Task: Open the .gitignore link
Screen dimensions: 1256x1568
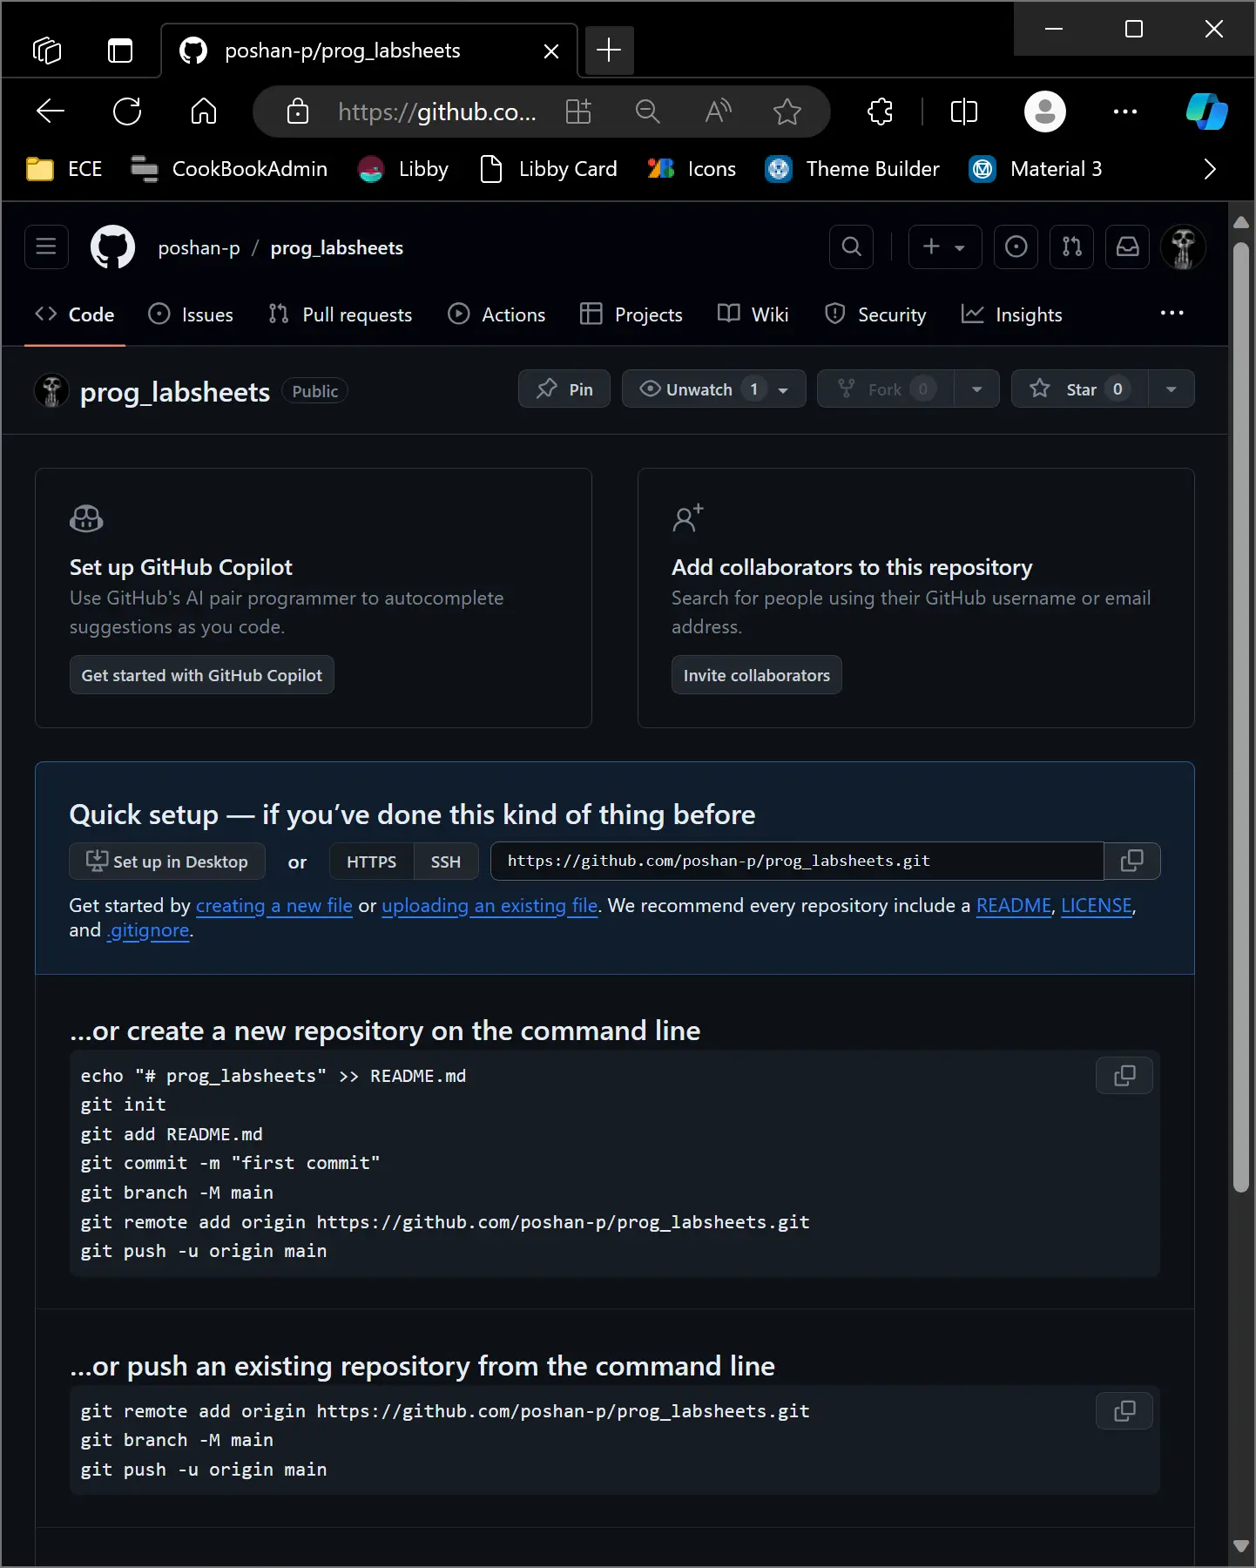Action: click(148, 930)
